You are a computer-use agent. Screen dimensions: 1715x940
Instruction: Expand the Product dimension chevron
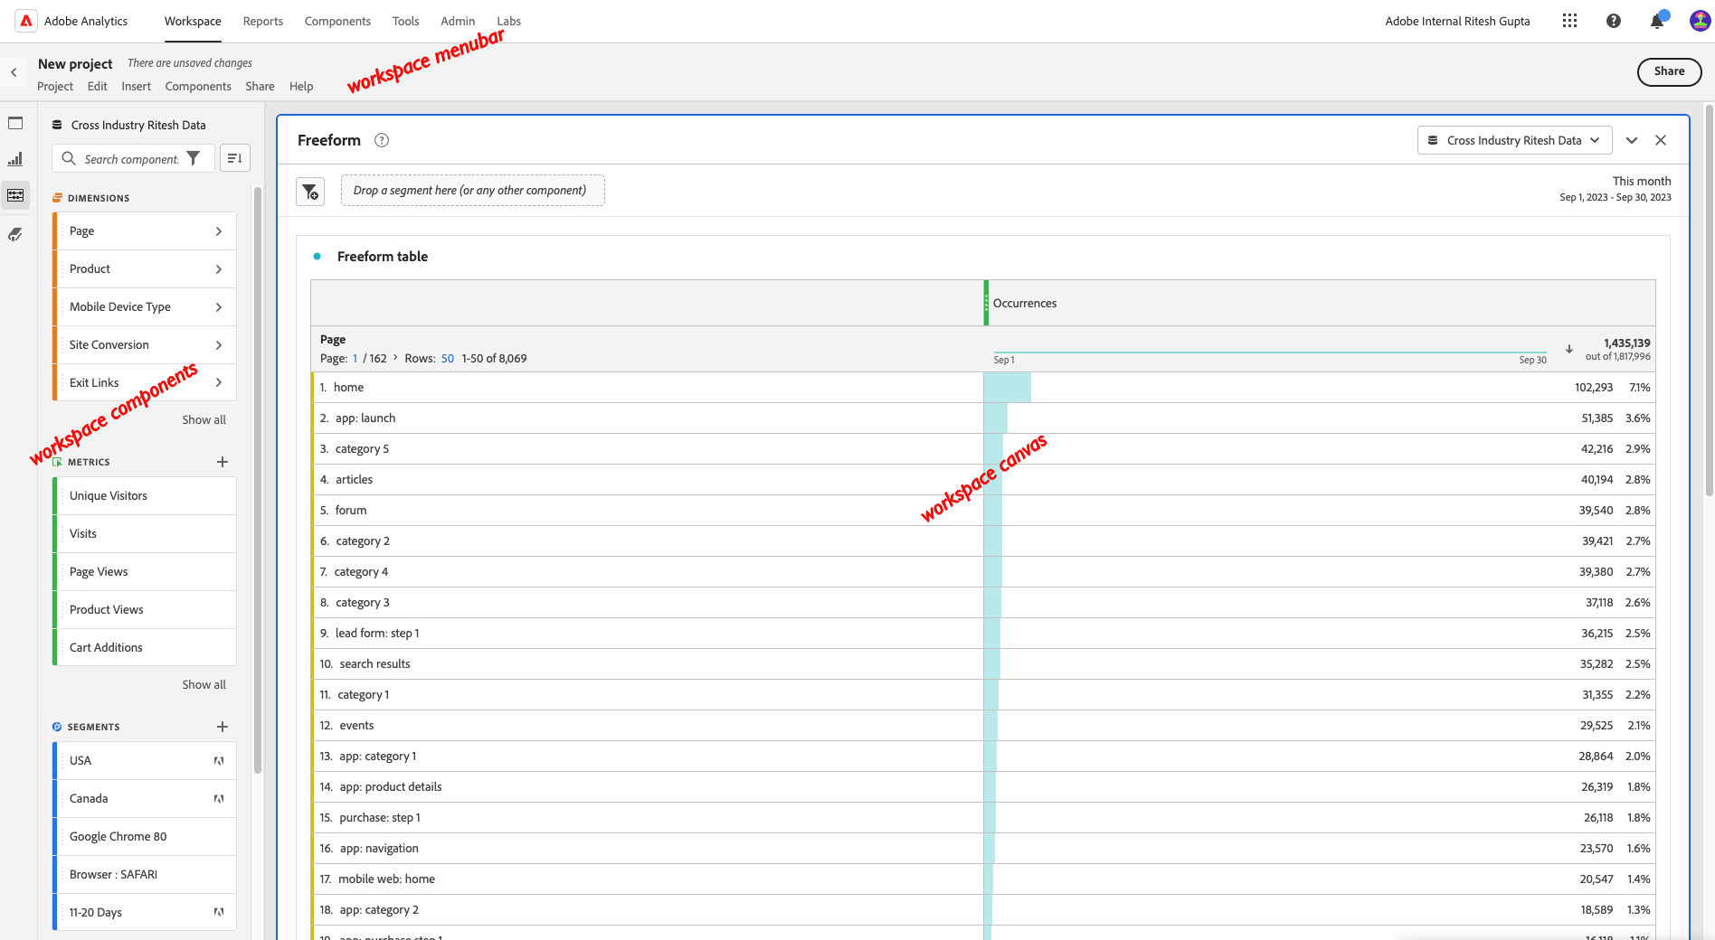pyautogui.click(x=219, y=269)
